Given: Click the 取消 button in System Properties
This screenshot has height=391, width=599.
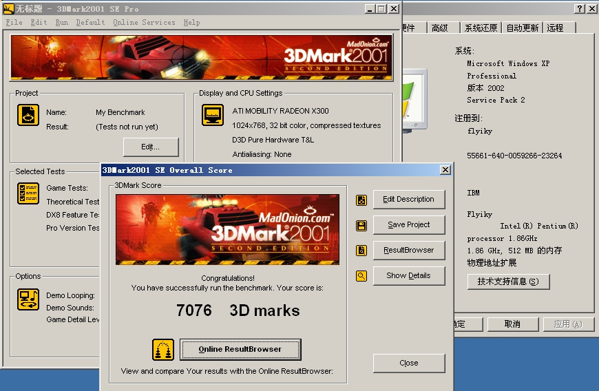Looking at the screenshot, I should (513, 324).
